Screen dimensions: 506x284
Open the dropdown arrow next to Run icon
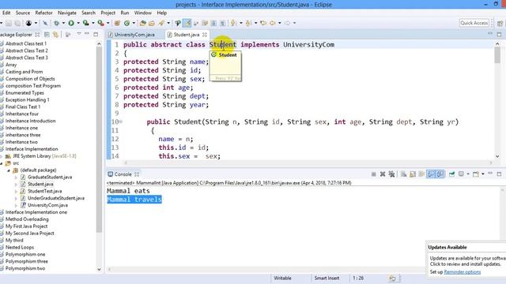click(x=78, y=23)
